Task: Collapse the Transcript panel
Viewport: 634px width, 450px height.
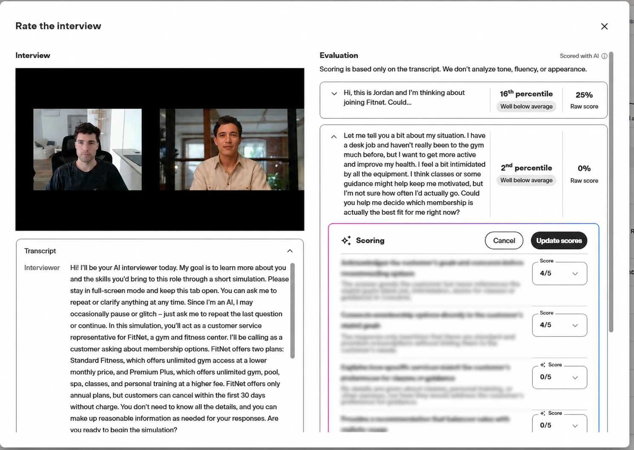Action: coord(290,251)
